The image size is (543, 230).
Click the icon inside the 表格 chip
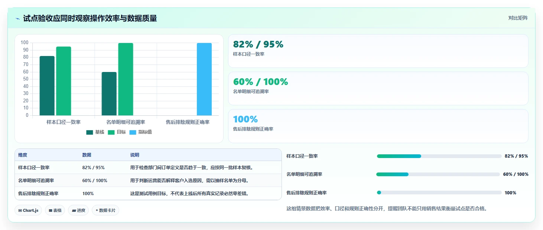pos(51,211)
